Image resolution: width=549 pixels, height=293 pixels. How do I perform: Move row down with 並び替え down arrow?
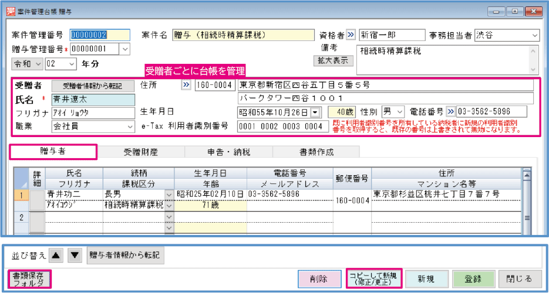[x=75, y=255]
